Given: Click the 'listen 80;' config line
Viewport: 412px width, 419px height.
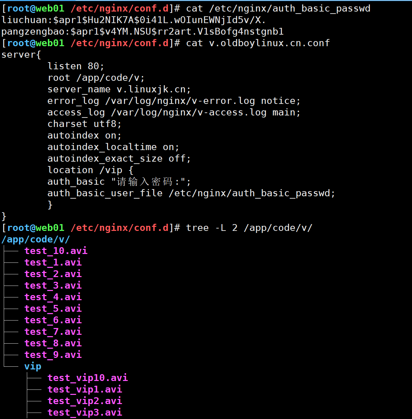Looking at the screenshot, I should [76, 66].
